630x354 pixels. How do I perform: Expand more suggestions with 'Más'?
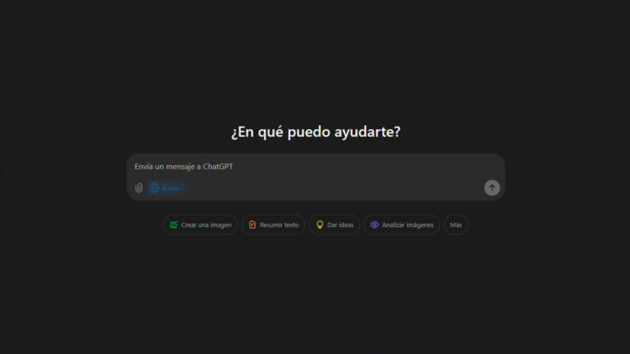(456, 225)
